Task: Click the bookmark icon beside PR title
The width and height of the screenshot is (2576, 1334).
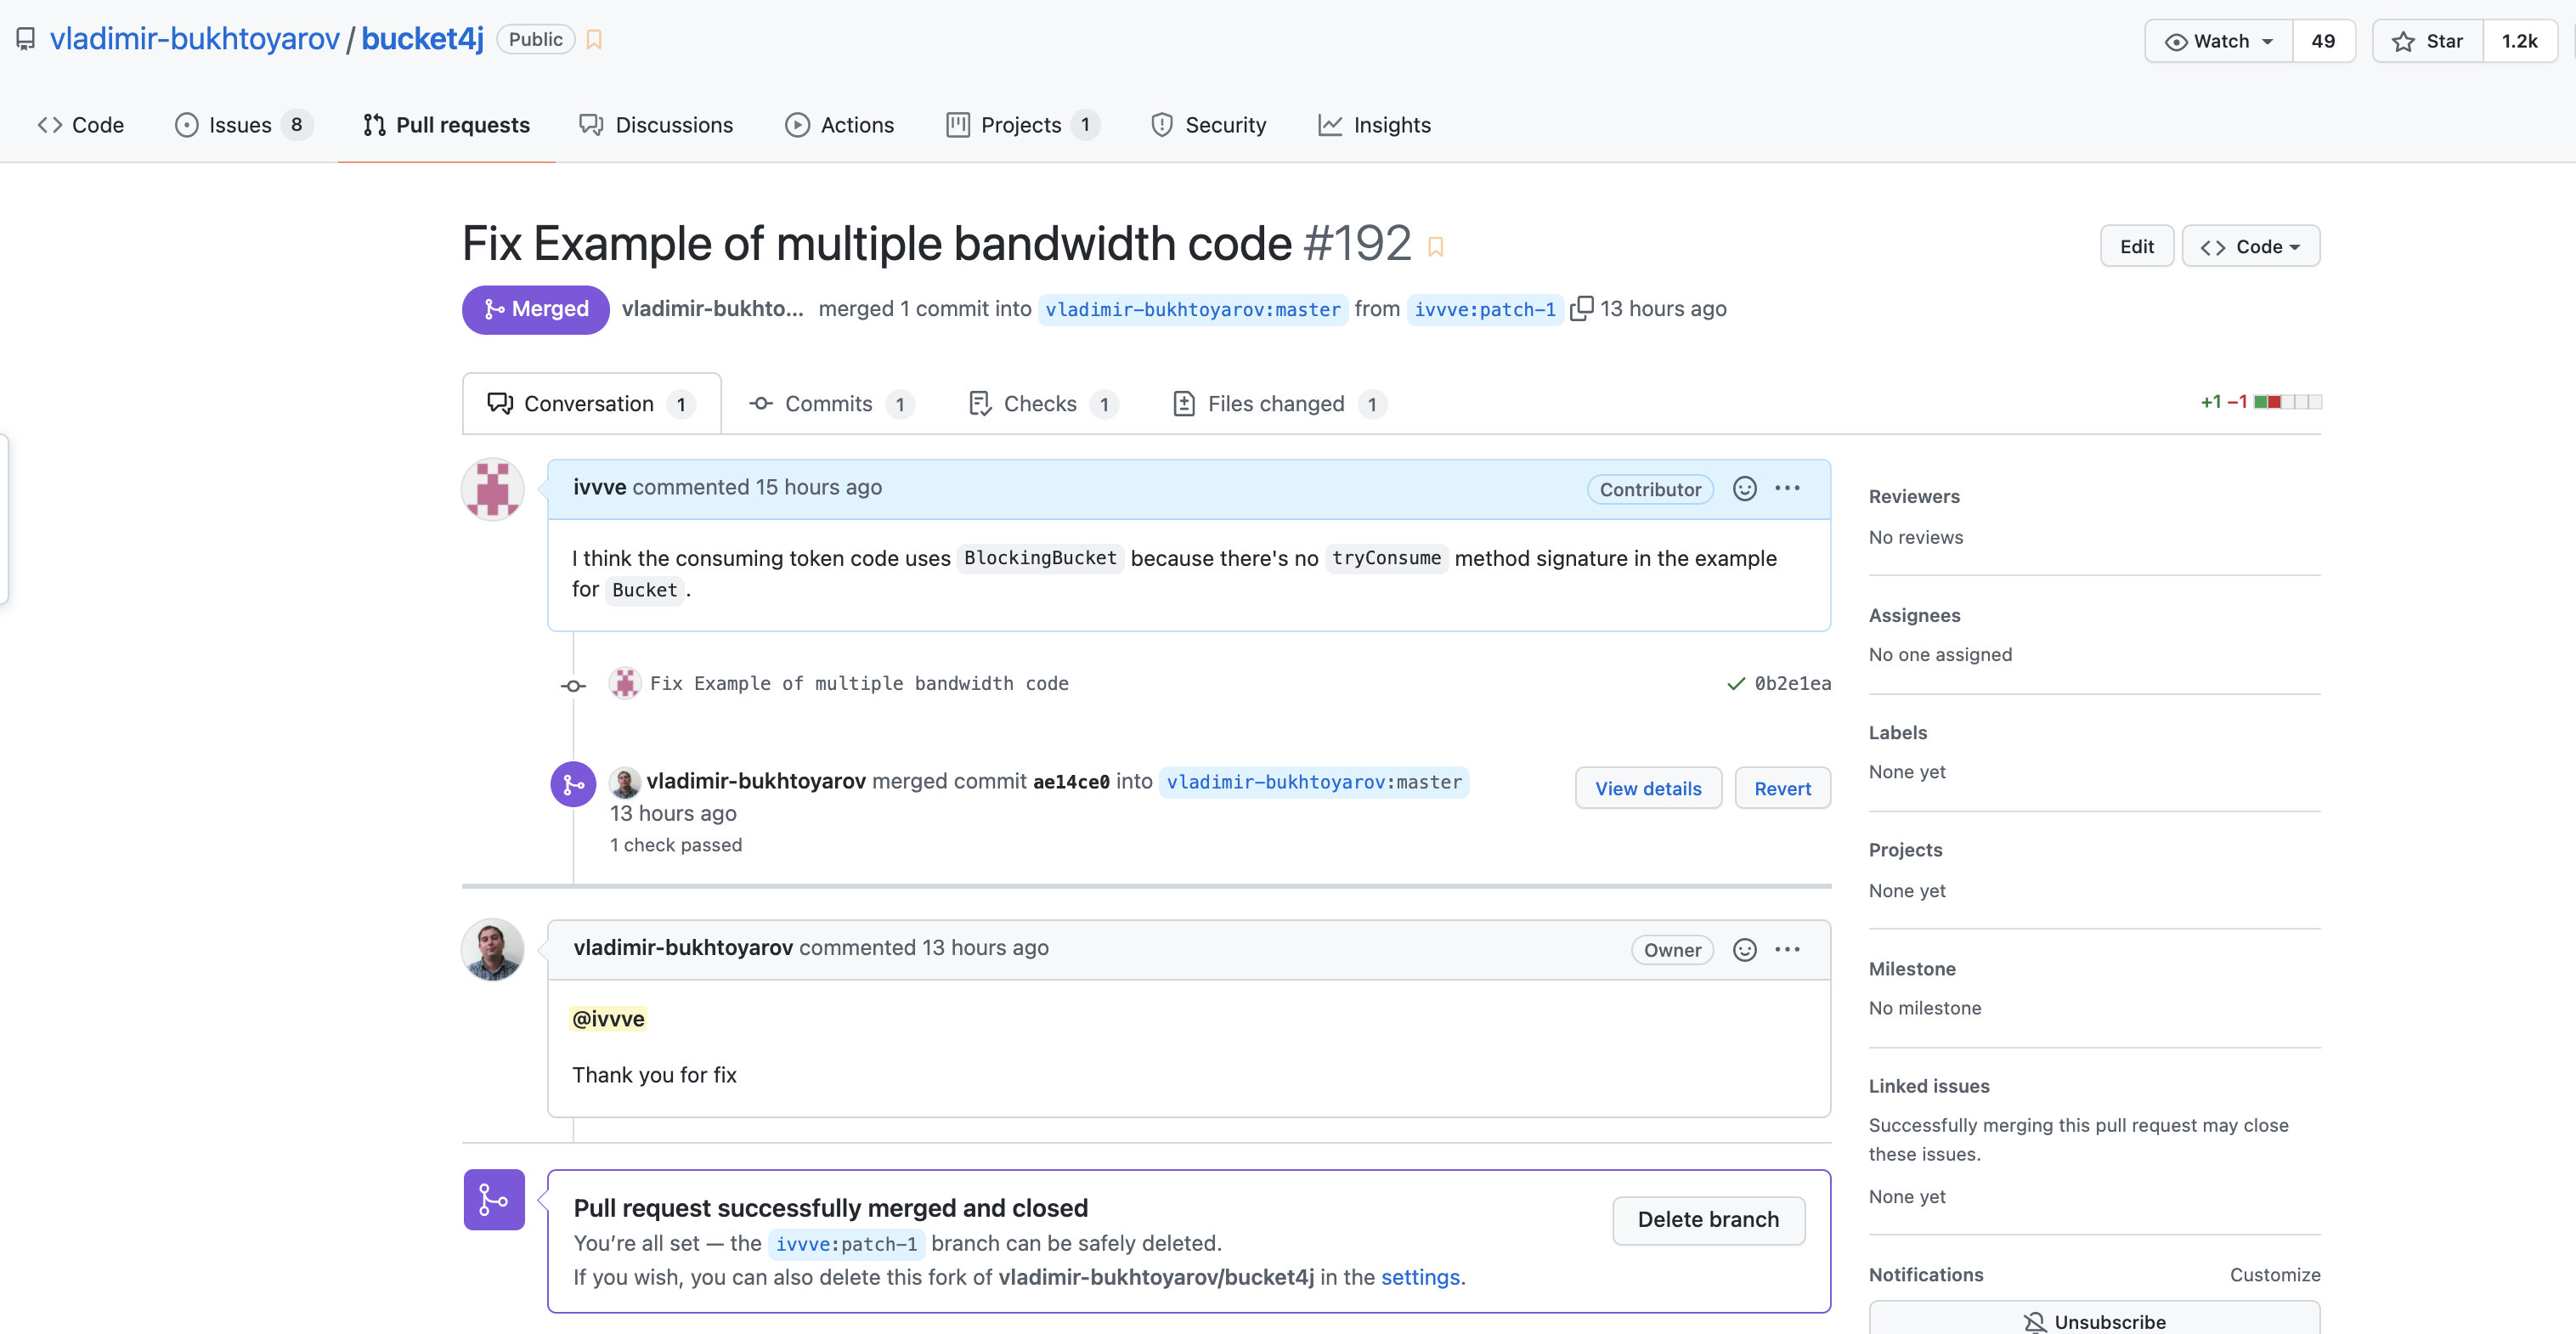Action: 1435,246
